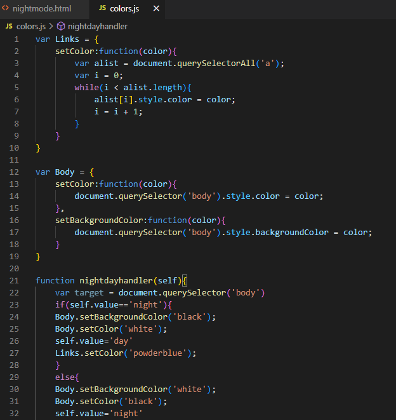Click 'alist[i].style.color' on line 6
Viewport: 396px width, 420px height.
[x=143, y=100]
